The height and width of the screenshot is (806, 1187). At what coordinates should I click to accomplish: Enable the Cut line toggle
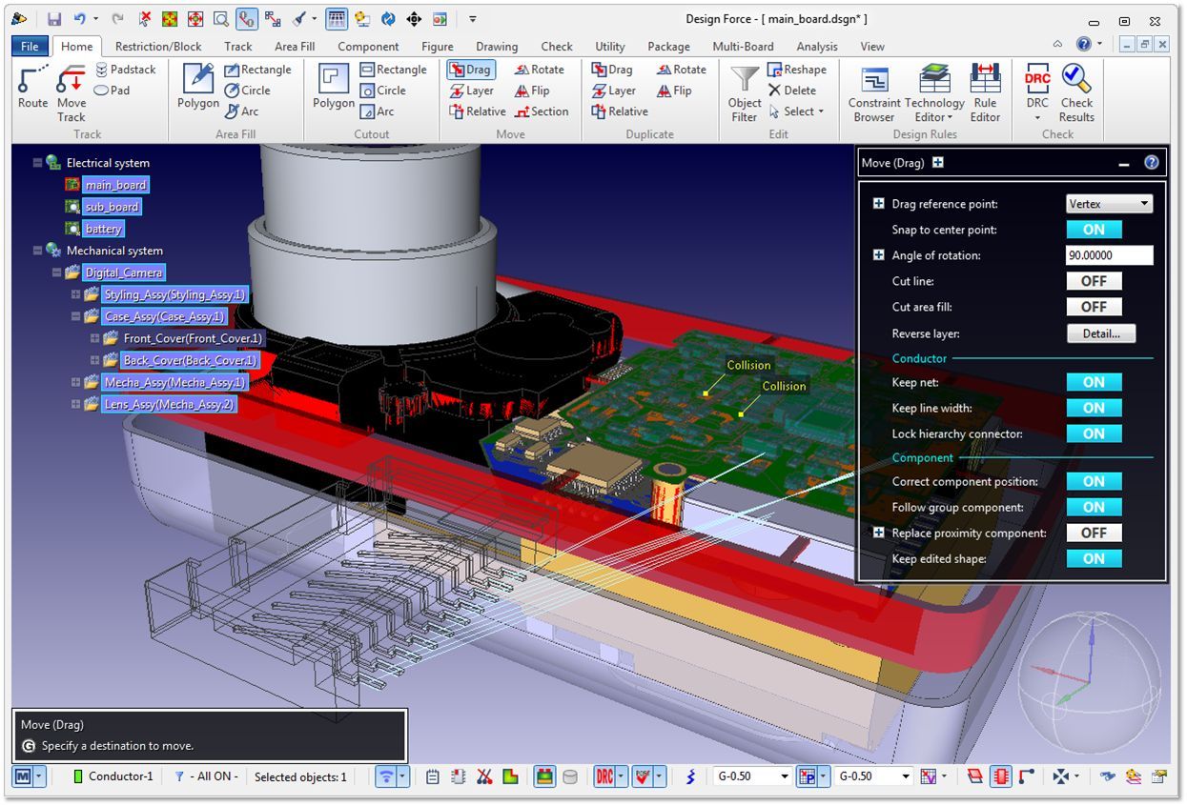(x=1094, y=281)
